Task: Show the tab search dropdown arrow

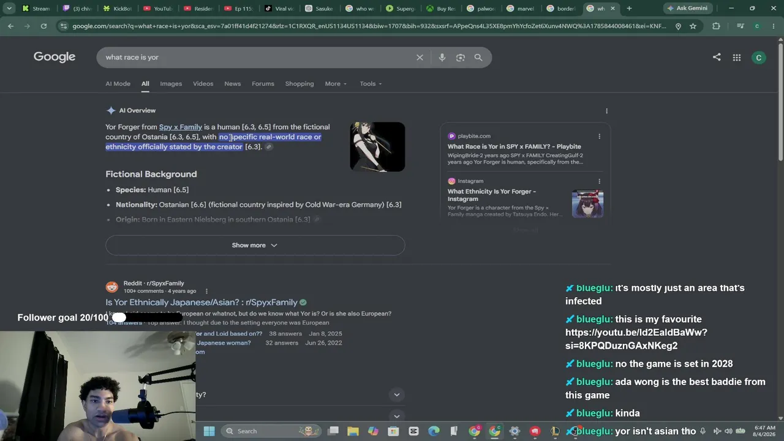Action: [x=9, y=9]
